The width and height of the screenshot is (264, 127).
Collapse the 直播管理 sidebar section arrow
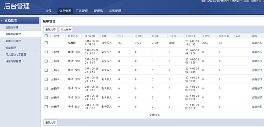click(x=2, y=21)
